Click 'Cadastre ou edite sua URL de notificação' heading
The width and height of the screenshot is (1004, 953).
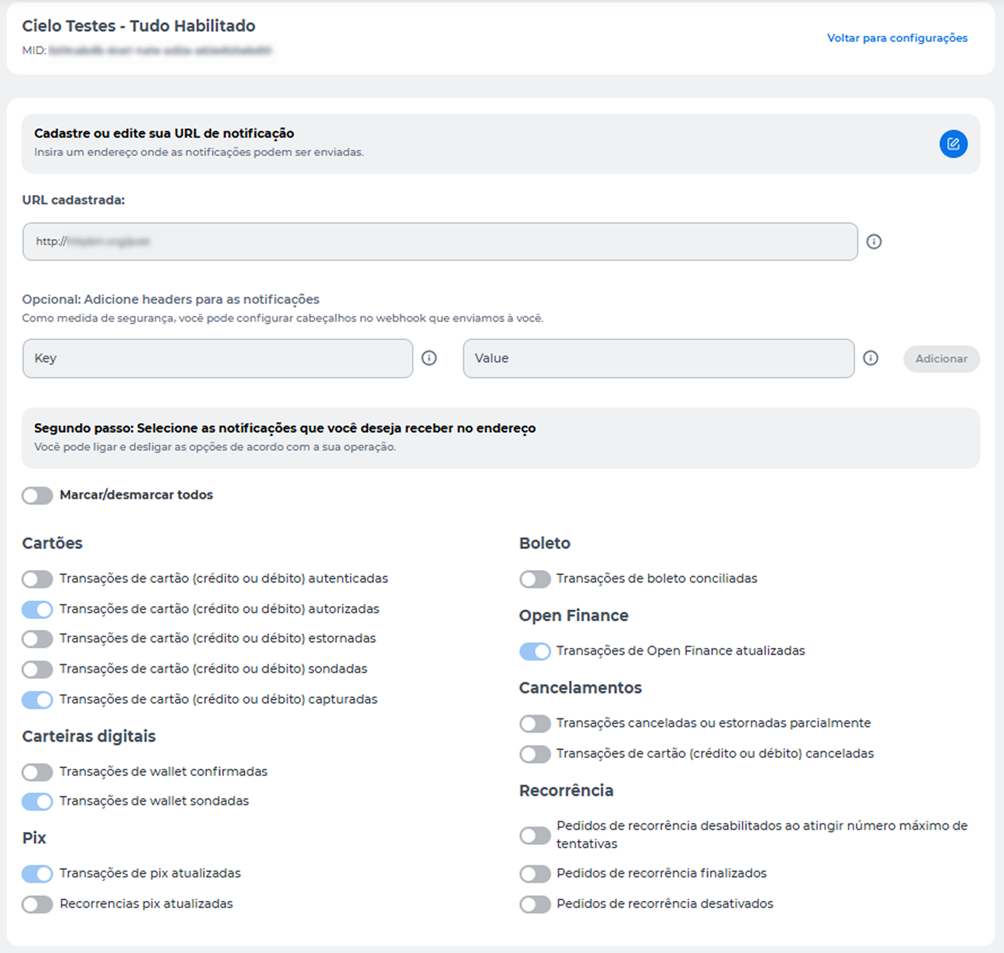pyautogui.click(x=164, y=133)
